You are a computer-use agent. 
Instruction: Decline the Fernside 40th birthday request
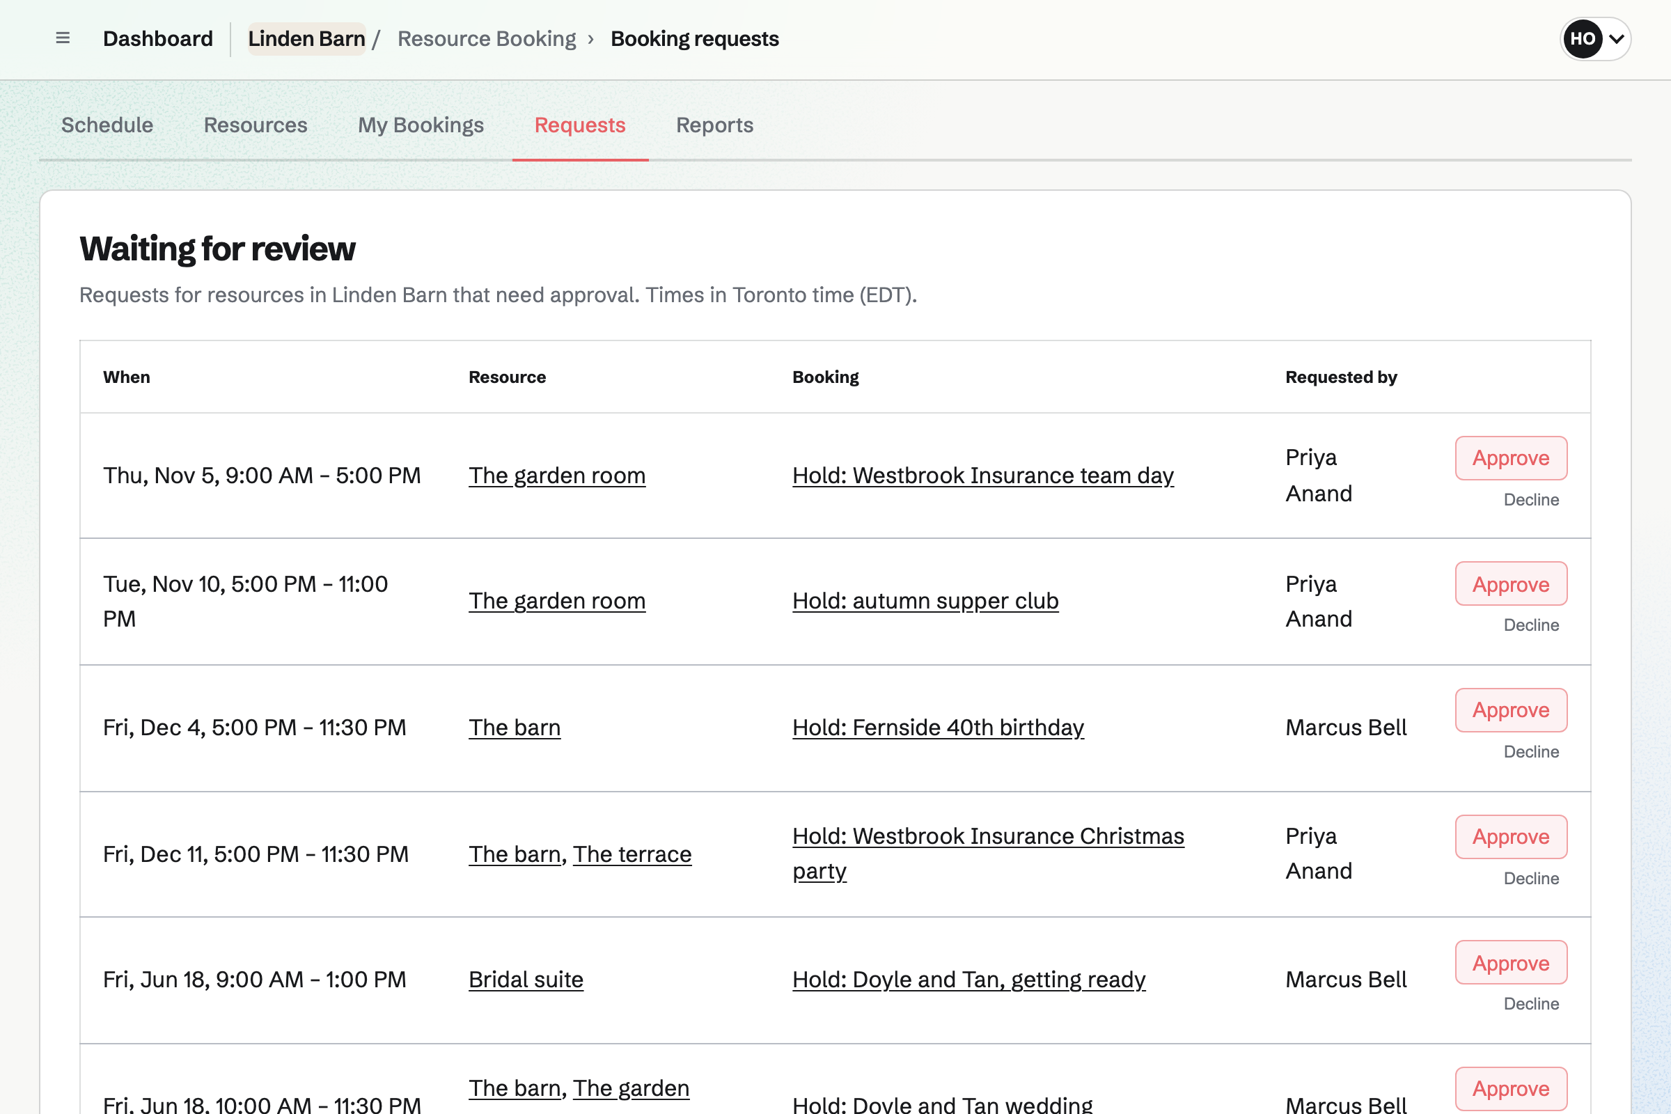1531,752
